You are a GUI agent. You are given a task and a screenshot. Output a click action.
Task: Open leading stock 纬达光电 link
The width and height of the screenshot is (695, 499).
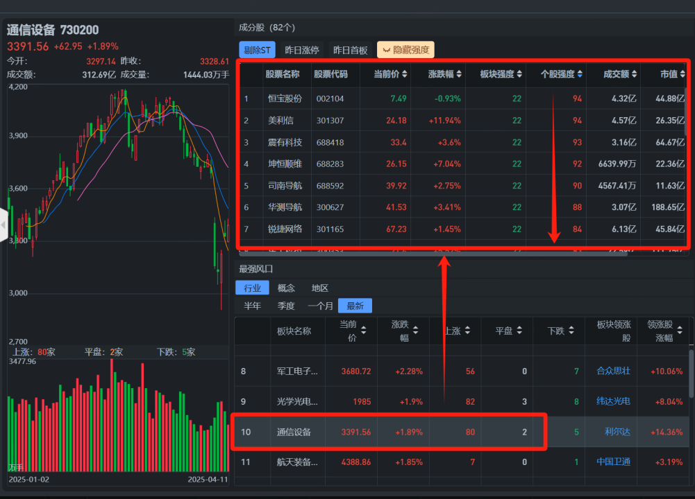(613, 402)
